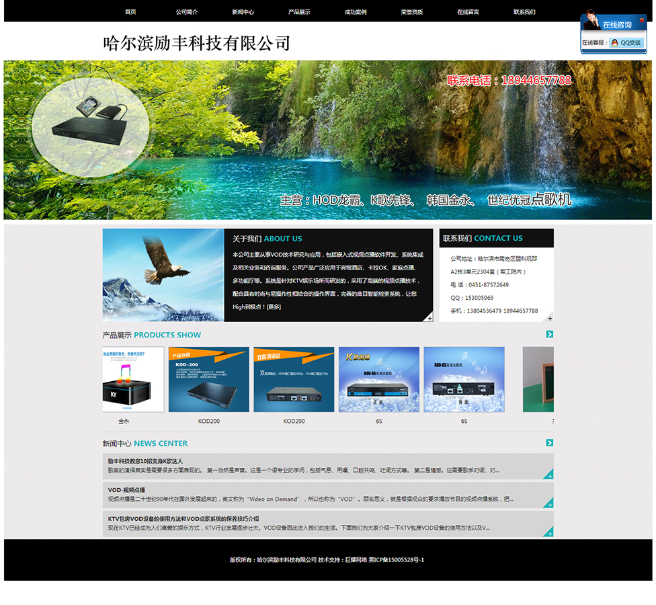Expand the About Us panel plus icon
The height and width of the screenshot is (605, 656).
(x=429, y=318)
